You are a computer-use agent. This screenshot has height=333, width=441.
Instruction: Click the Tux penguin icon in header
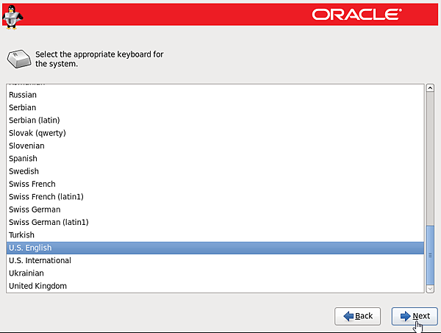tap(13, 13)
